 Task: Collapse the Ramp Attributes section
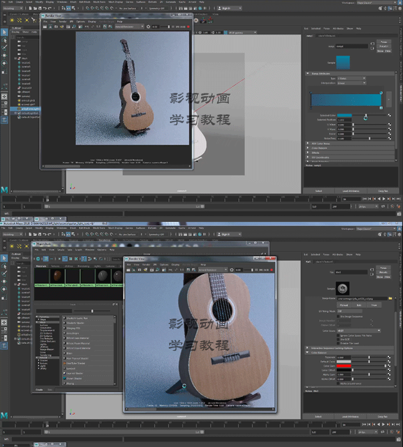308,74
